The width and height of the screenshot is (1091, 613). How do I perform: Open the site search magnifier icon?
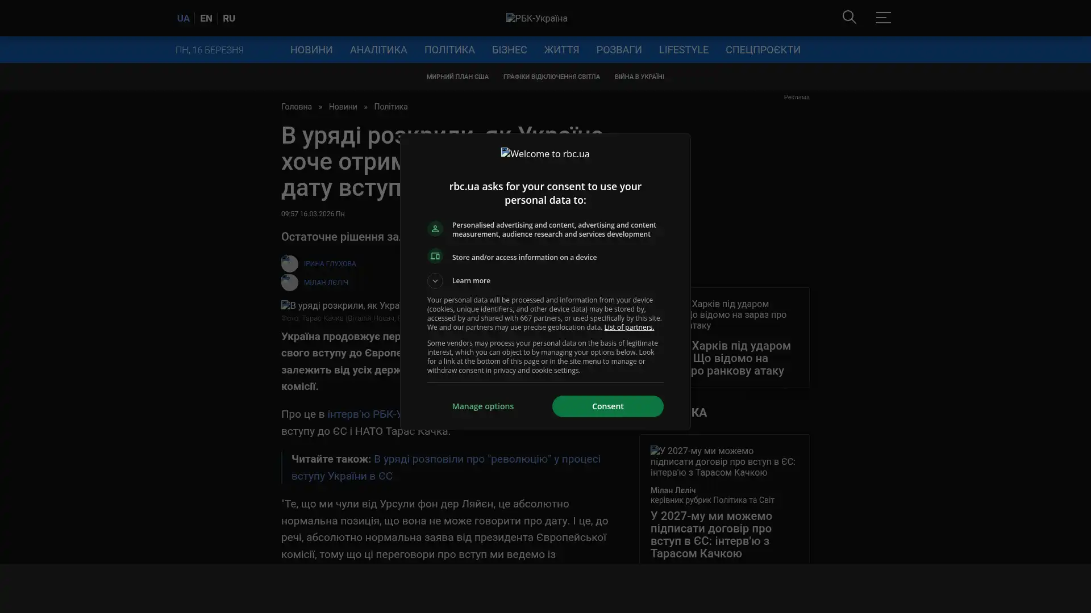pyautogui.click(x=849, y=18)
